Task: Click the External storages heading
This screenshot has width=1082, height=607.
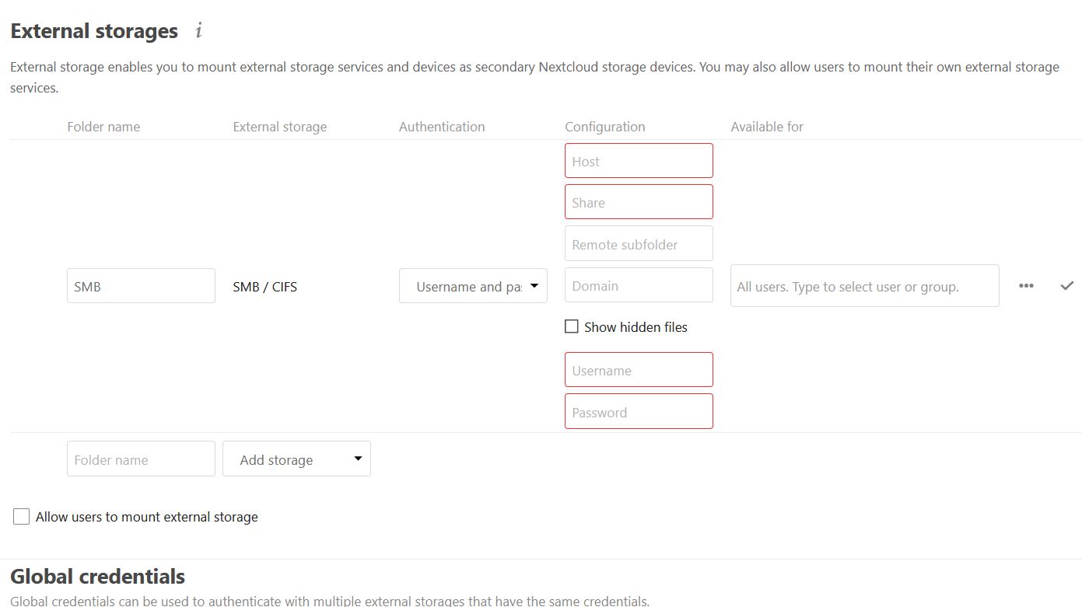Action: (x=94, y=31)
